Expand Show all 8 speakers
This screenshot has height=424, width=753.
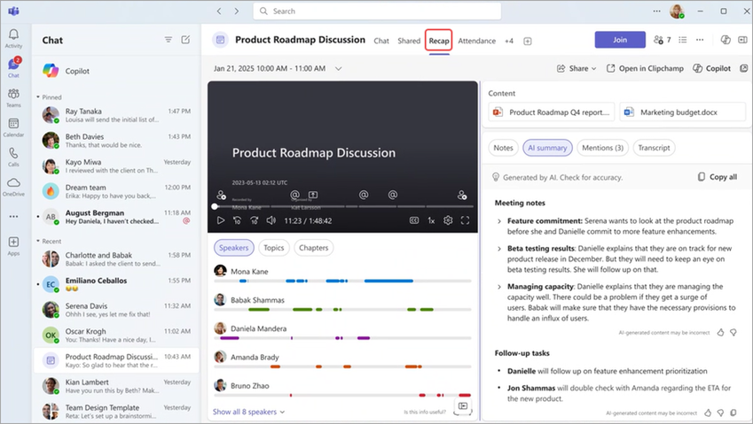point(248,412)
